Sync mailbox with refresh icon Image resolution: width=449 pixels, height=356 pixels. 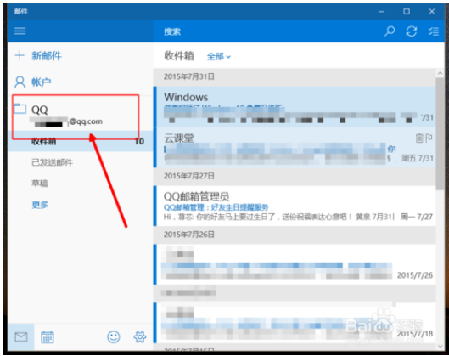click(x=411, y=31)
